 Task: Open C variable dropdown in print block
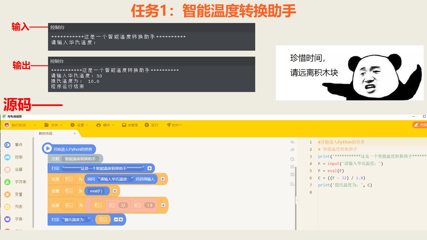tap(102, 220)
